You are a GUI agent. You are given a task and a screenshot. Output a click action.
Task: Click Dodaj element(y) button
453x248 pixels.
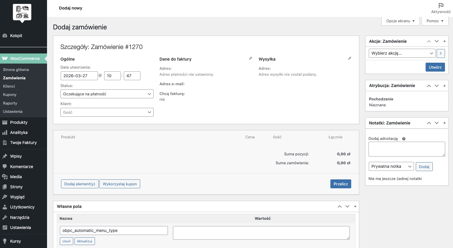(x=80, y=184)
